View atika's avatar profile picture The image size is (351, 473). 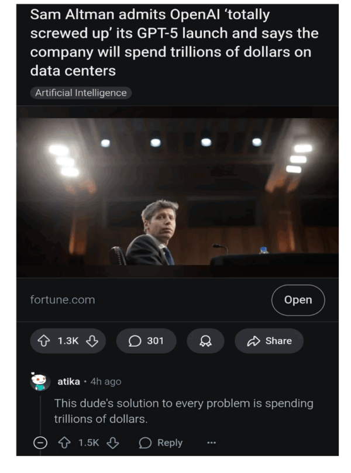click(40, 382)
